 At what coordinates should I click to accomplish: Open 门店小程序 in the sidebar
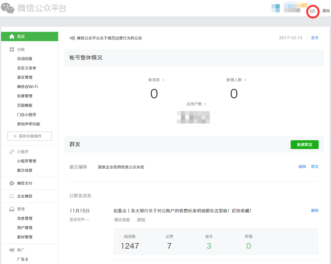click(26, 115)
